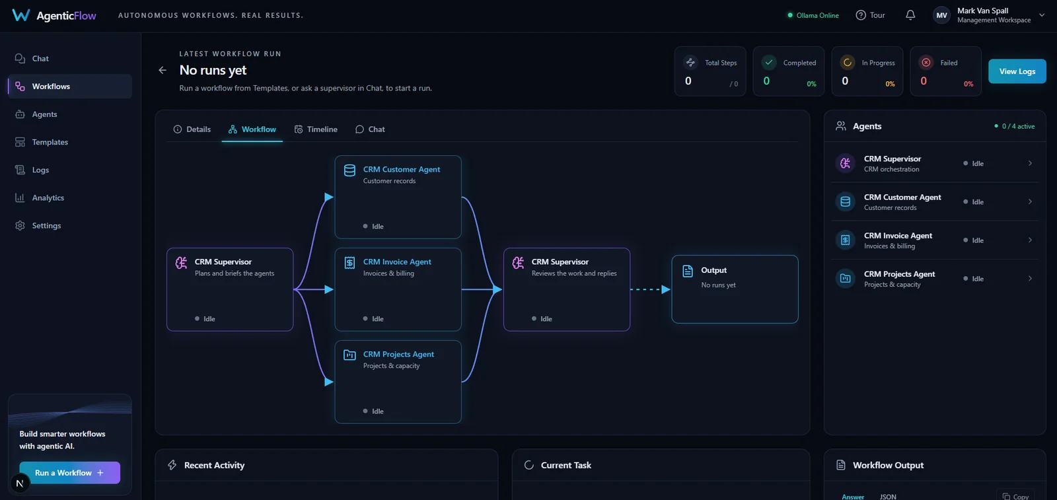Image resolution: width=1057 pixels, height=500 pixels.
Task: Click the Total Steps card icon
Action: pos(690,62)
